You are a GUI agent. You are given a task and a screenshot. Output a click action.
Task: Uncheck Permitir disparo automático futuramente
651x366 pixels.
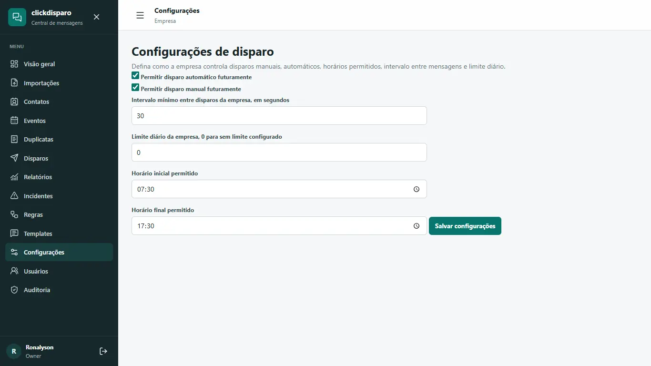click(x=135, y=75)
